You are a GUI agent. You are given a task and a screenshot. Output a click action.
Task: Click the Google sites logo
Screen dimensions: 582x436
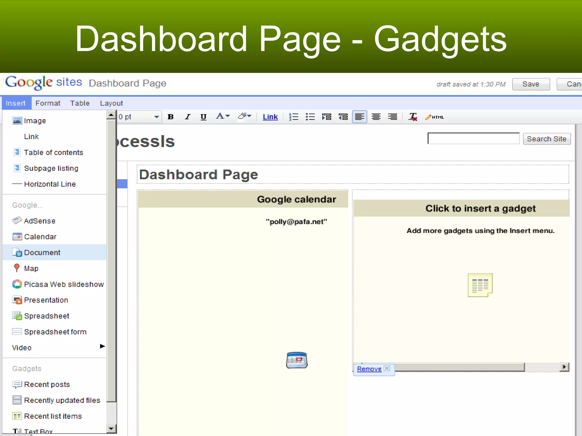[43, 82]
